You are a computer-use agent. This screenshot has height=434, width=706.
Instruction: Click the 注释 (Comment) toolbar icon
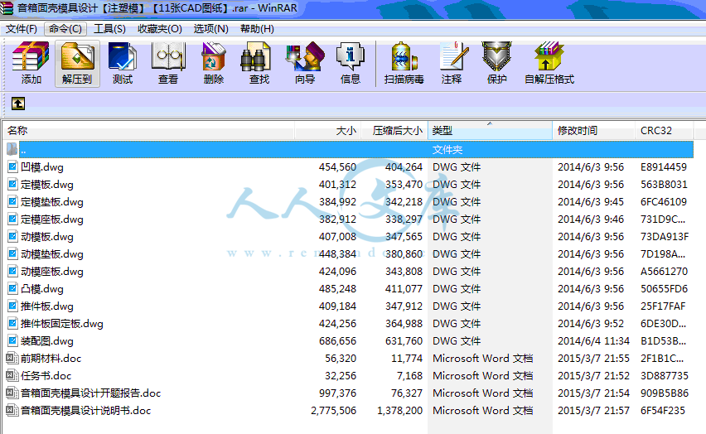coord(454,55)
